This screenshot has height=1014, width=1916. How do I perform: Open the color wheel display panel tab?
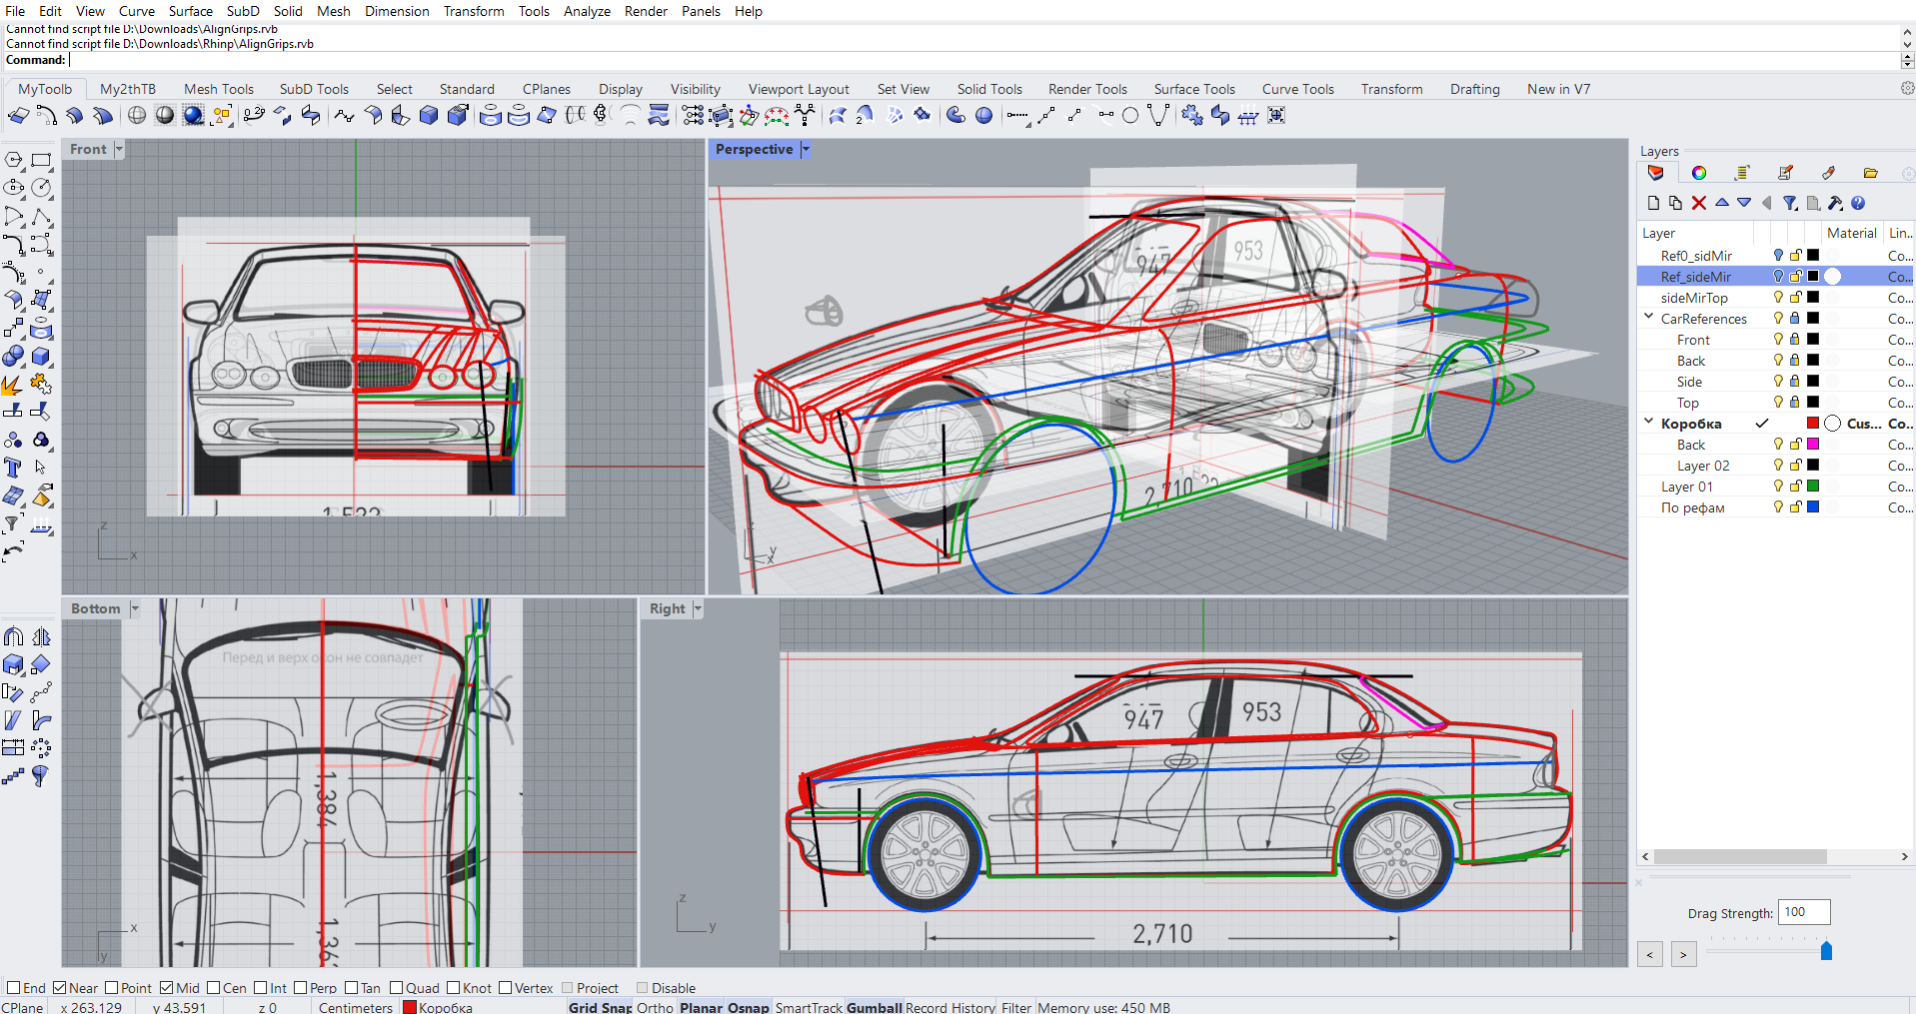(x=1699, y=173)
